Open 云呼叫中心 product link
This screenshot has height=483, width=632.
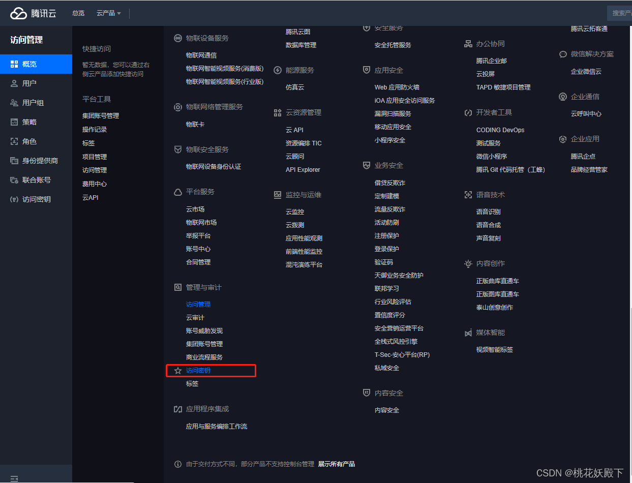pyautogui.click(x=586, y=114)
